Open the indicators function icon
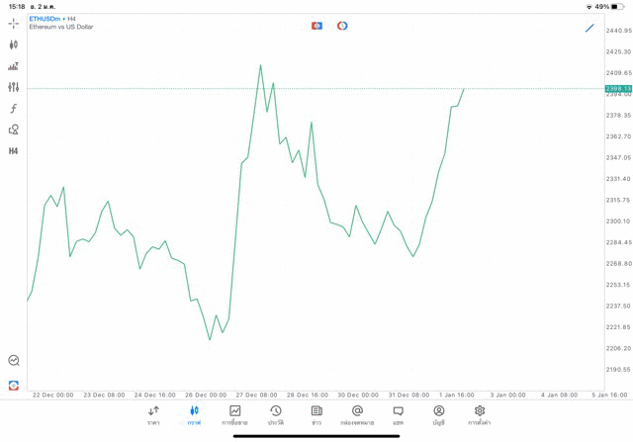The image size is (633, 442). coord(14,109)
